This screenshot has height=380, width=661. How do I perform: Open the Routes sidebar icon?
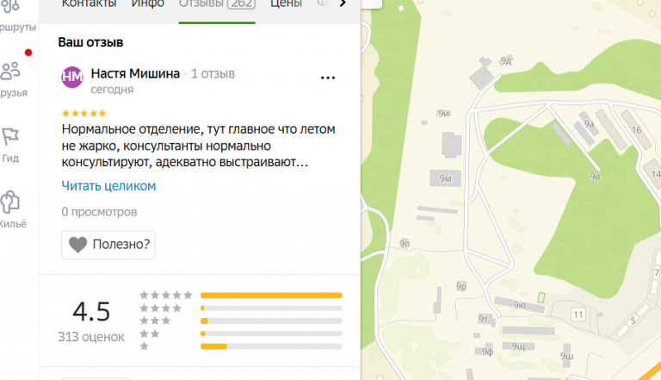(x=10, y=6)
